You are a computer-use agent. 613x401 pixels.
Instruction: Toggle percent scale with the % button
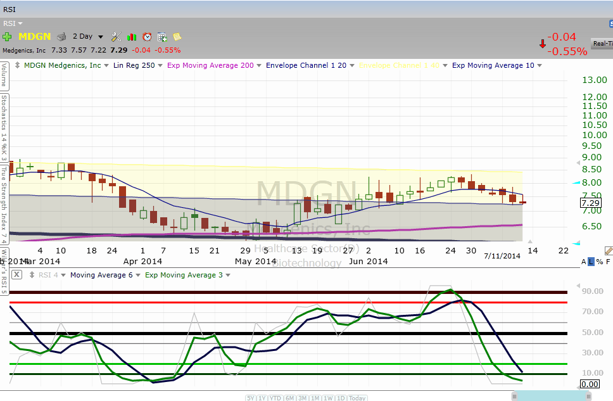[599, 261]
